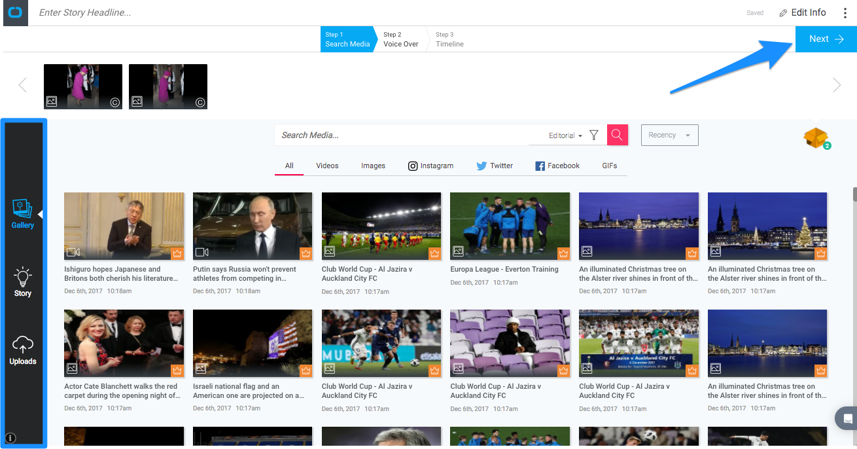Click title 'Europa League - Everton Training'
The height and width of the screenshot is (449, 857).
tap(504, 269)
